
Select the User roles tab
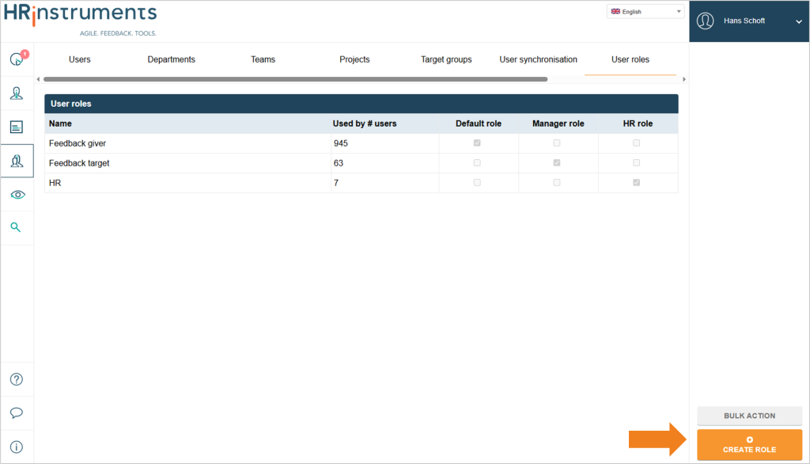(630, 59)
